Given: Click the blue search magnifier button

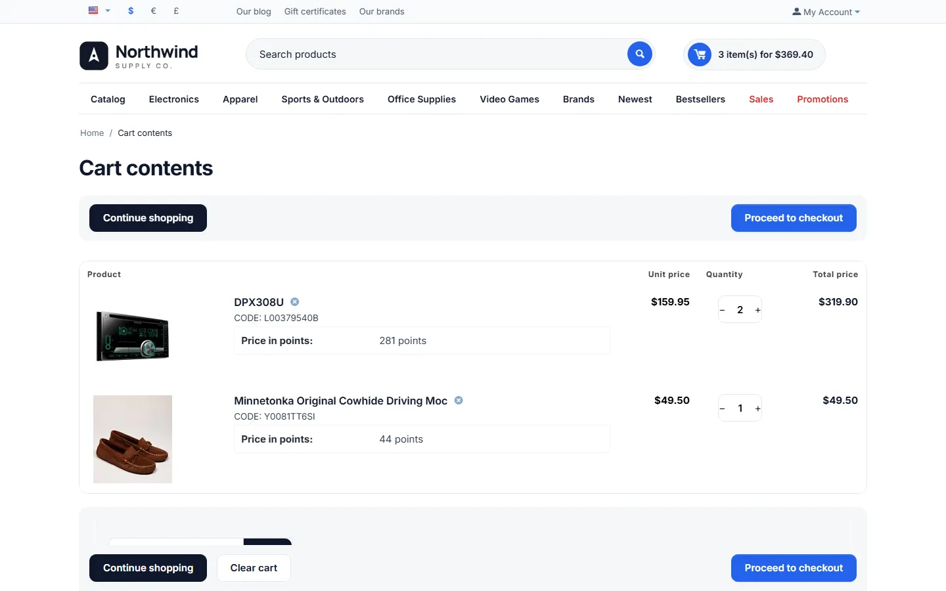Looking at the screenshot, I should tap(640, 54).
